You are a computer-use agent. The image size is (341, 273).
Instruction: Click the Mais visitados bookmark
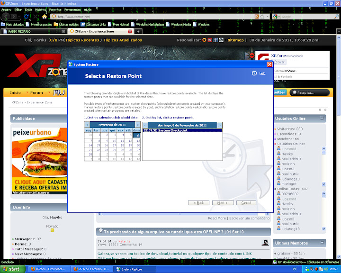point(12,24)
